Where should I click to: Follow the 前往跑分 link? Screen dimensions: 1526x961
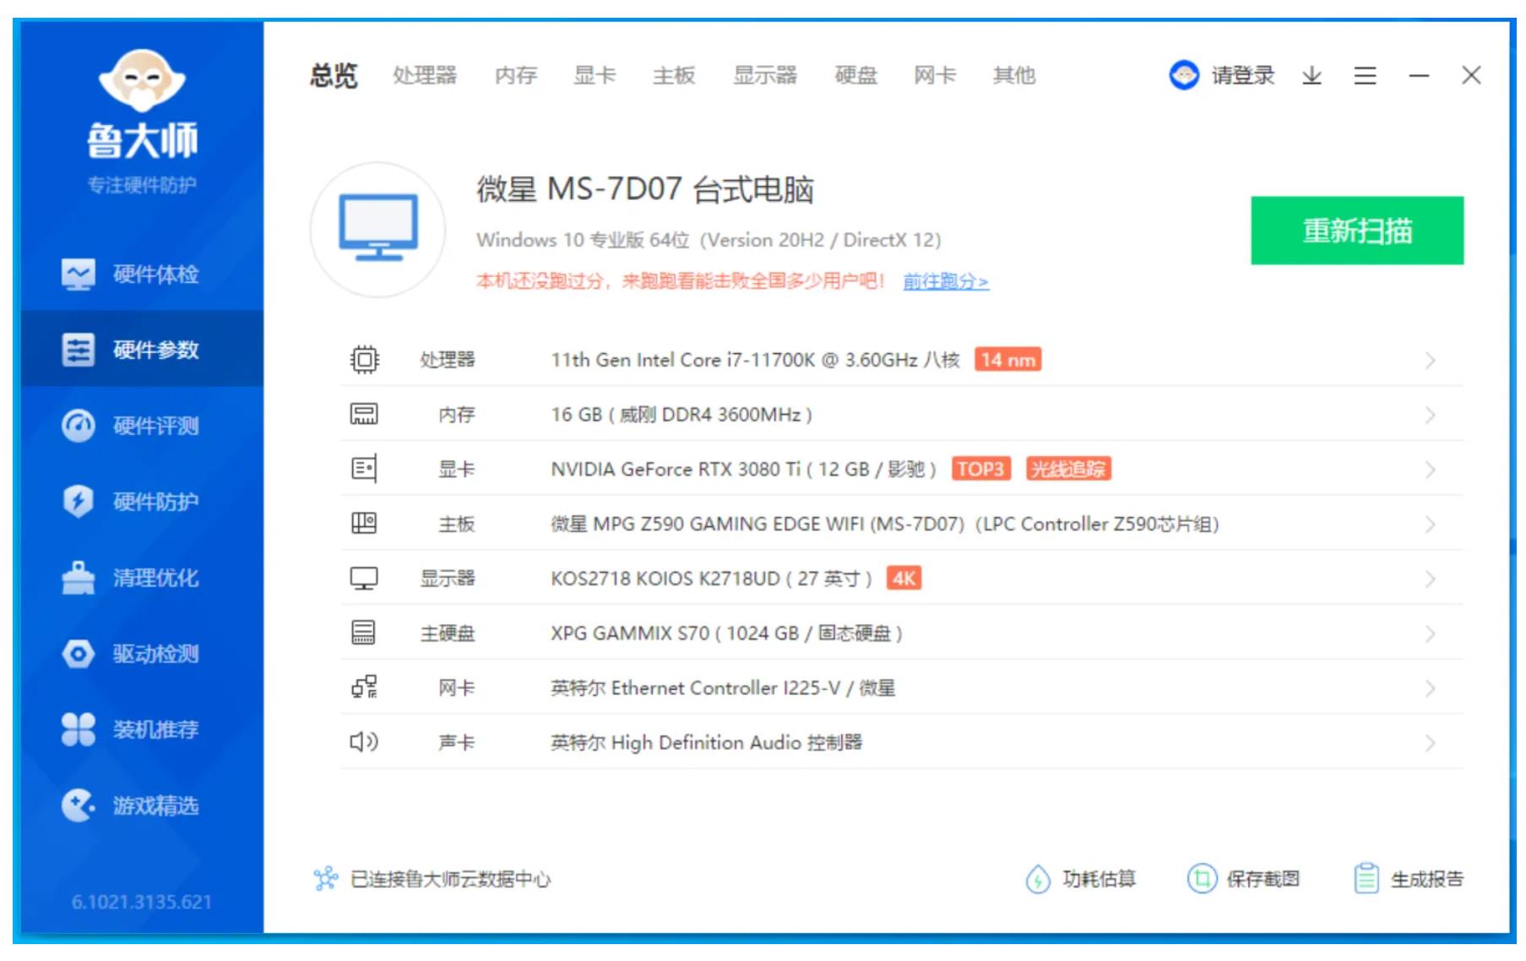coord(945,281)
